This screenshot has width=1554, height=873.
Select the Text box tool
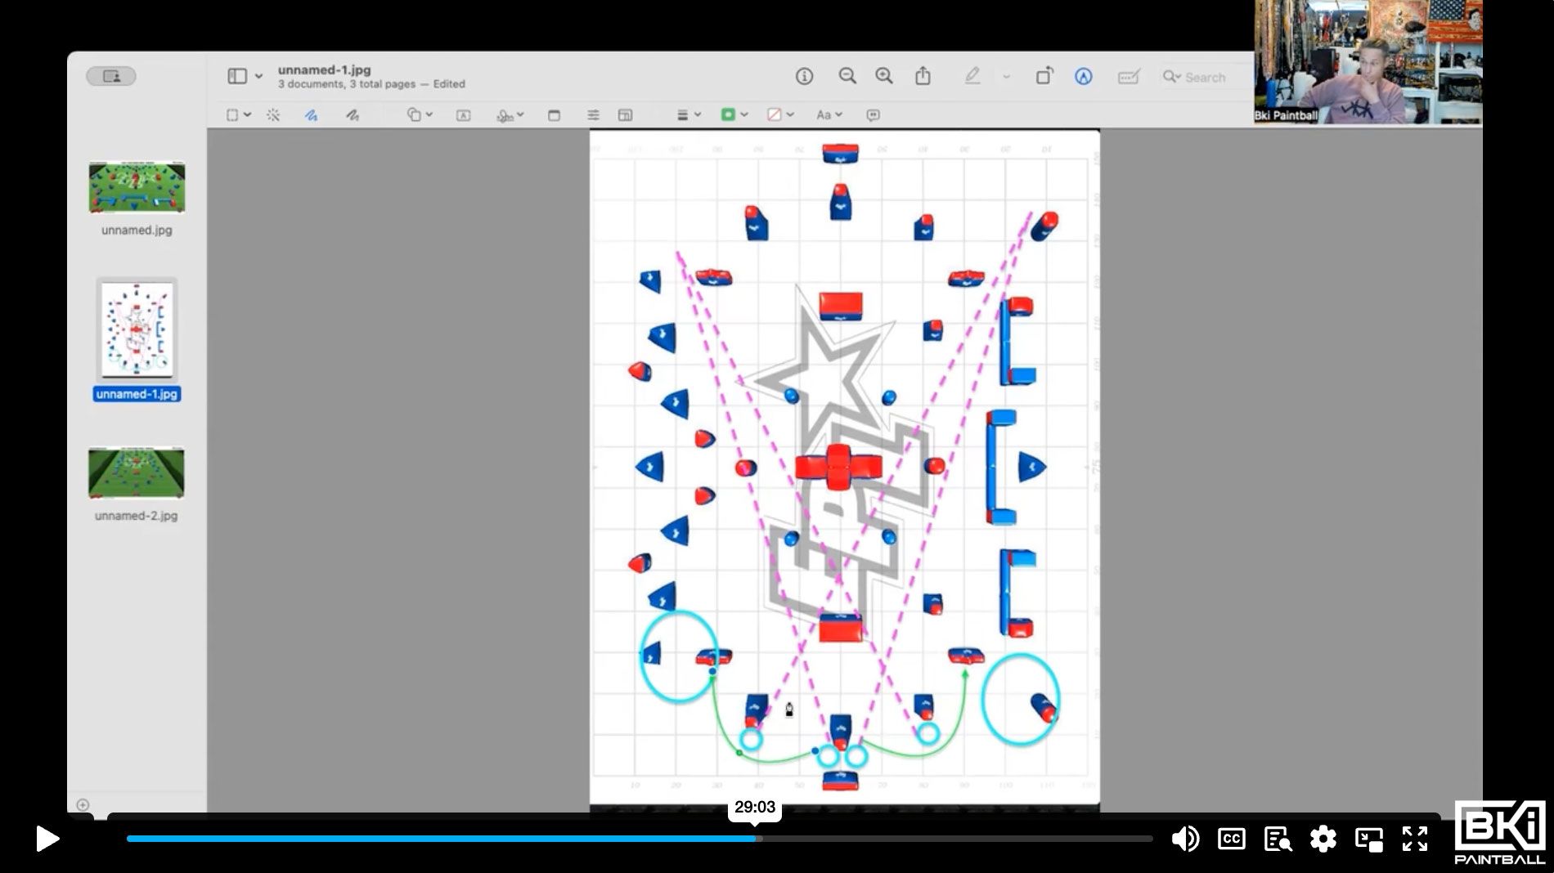coord(463,115)
